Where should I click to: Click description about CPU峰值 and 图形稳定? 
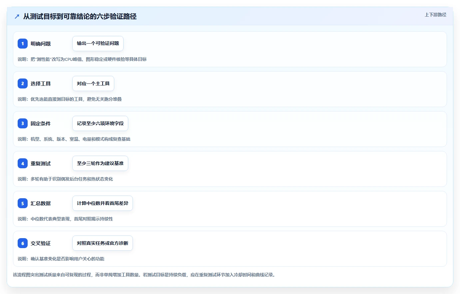[x=82, y=59]
